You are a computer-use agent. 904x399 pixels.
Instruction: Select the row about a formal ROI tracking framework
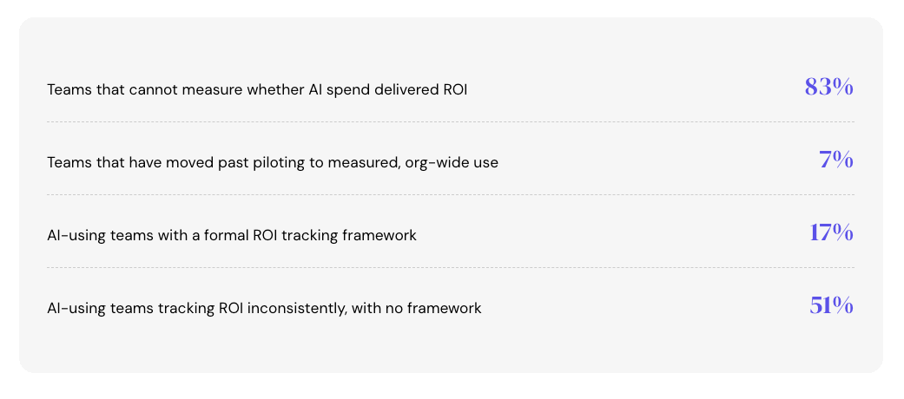[451, 232]
